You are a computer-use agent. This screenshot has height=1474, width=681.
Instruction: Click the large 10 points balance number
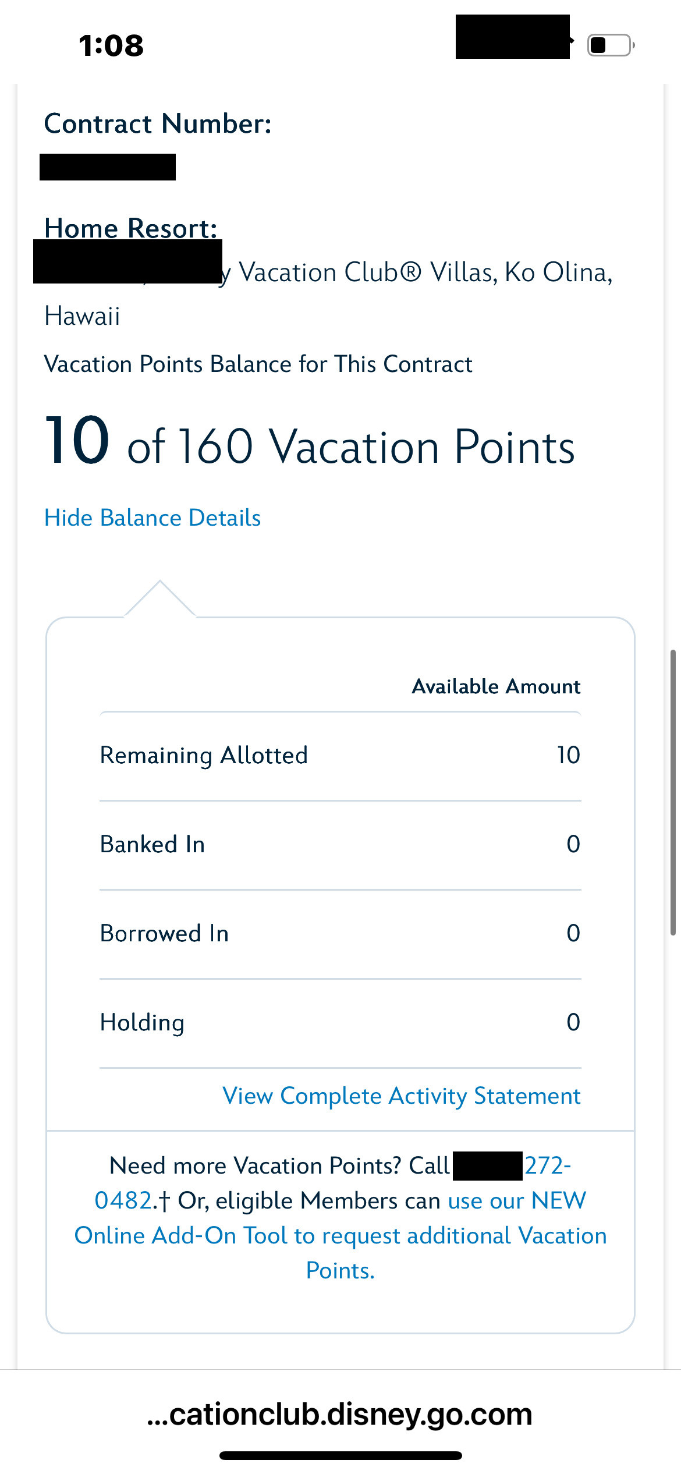tap(77, 441)
